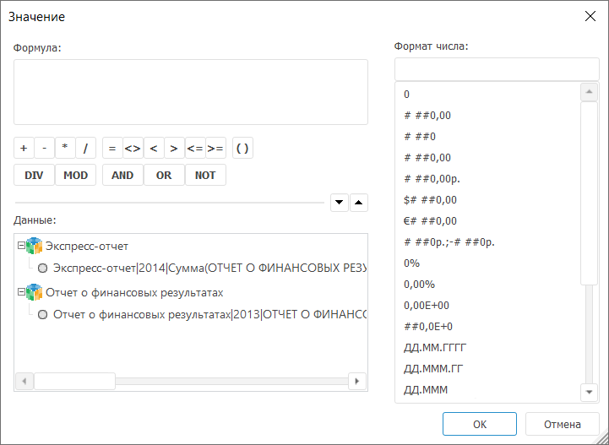Screen dimensions: 609x445
Task: Insert the not-equal operator
Action: (x=133, y=149)
